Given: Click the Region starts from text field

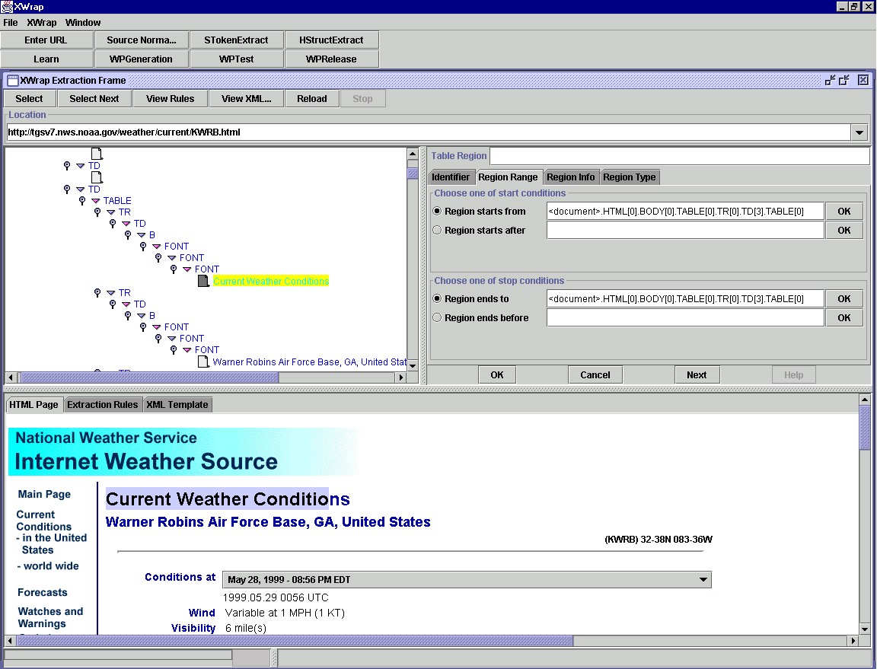Looking at the screenshot, I should coord(685,212).
